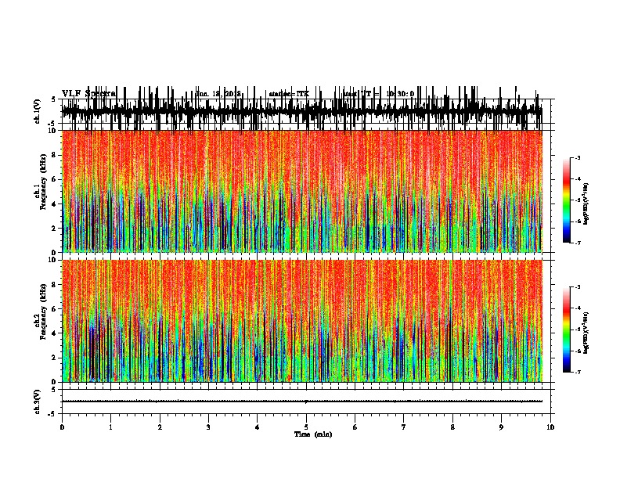The image size is (620, 479).
Task: Click the "3" tick on the time axis
Action: click(208, 427)
